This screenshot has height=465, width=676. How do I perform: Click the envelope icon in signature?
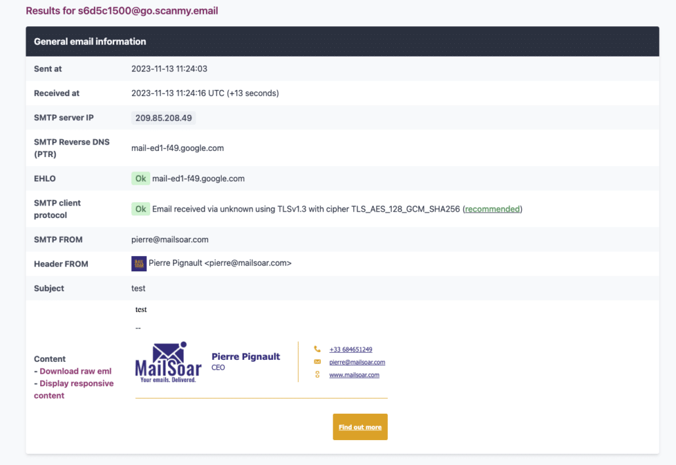pos(317,362)
